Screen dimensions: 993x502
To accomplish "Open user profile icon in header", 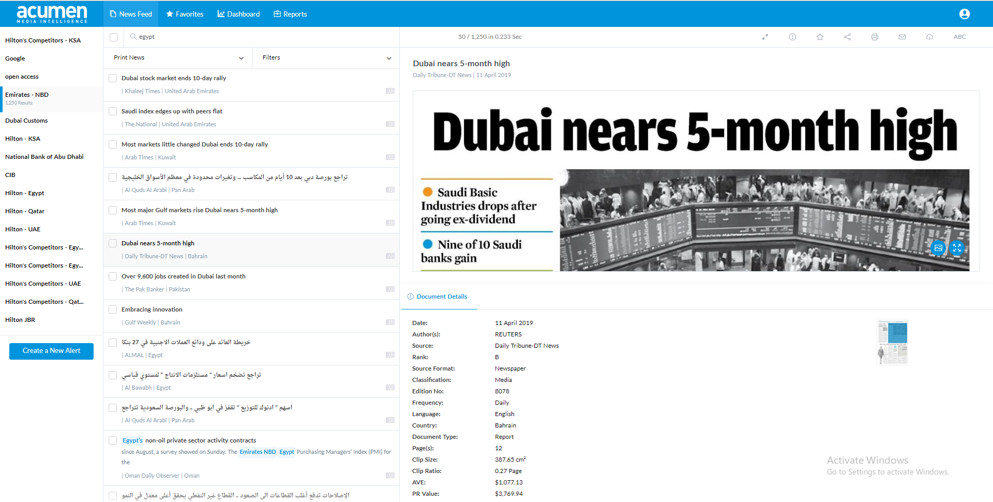I will tap(964, 14).
